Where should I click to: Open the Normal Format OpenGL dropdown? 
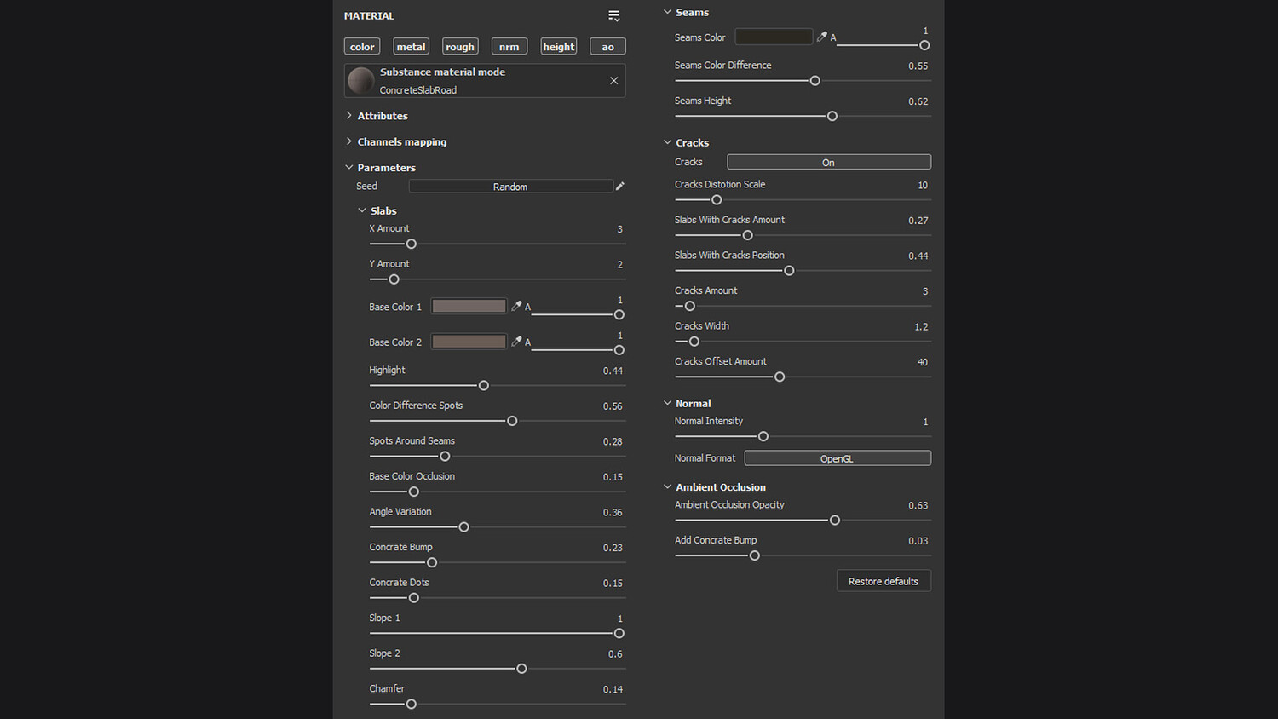pyautogui.click(x=838, y=458)
